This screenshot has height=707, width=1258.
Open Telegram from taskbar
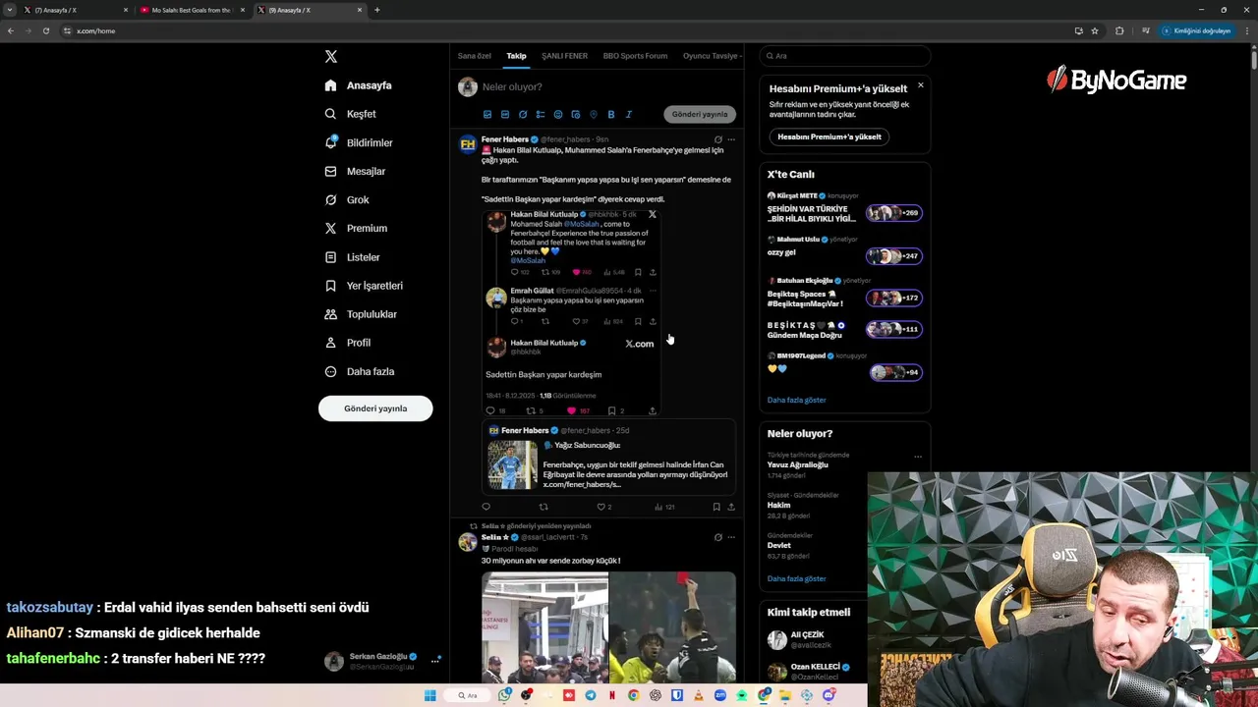[591, 695]
